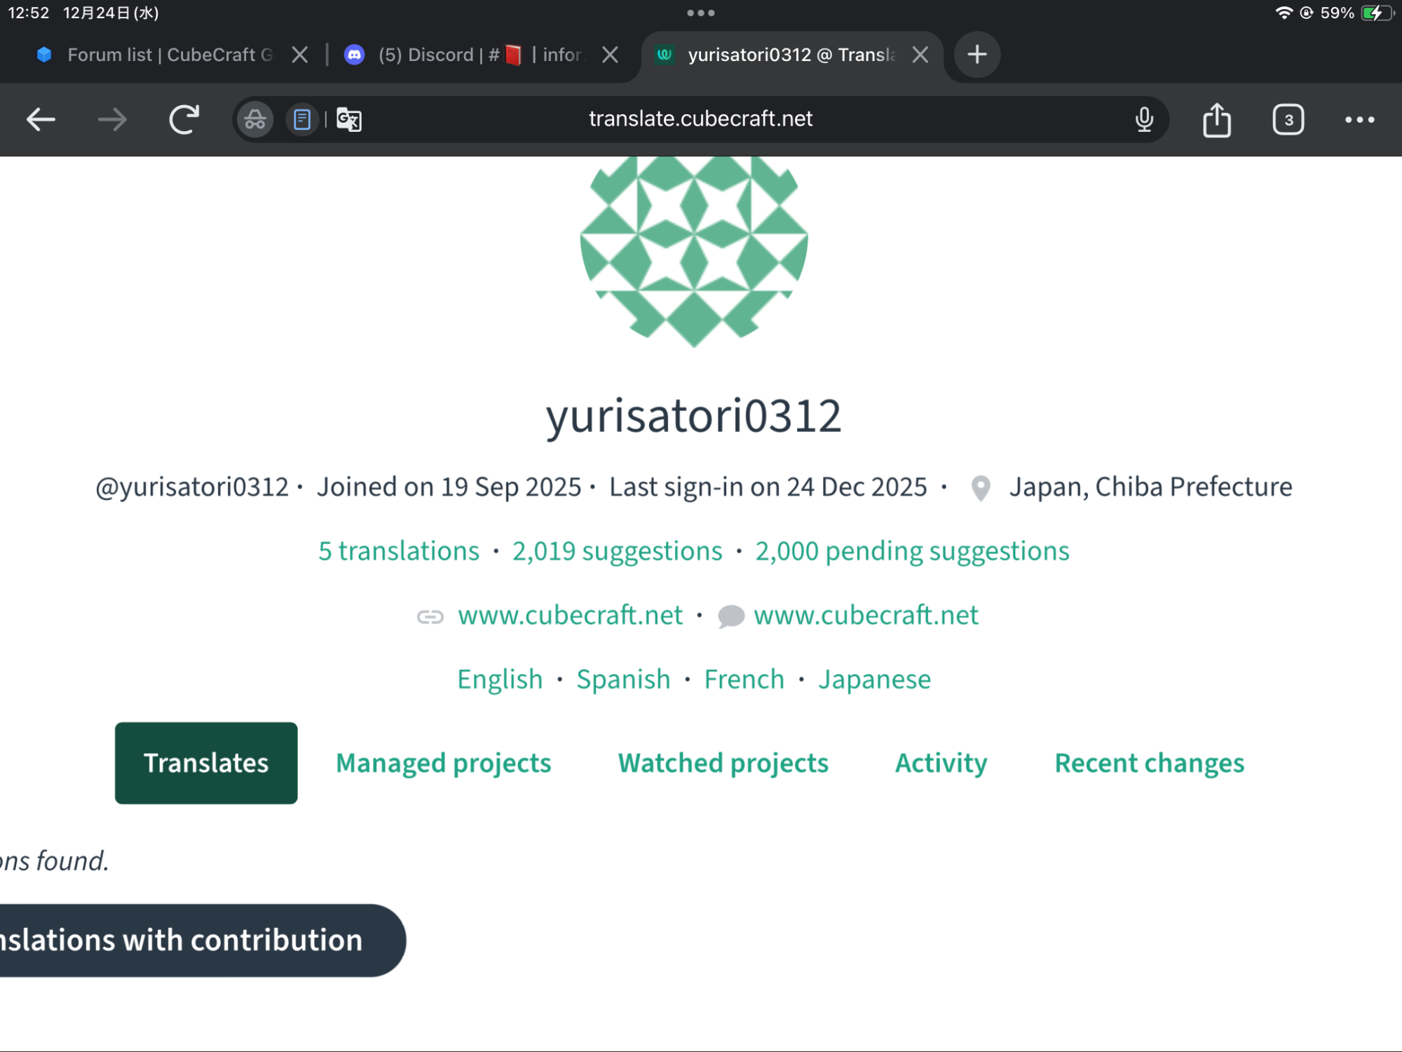
Task: Select the Spanish language link
Action: tap(623, 680)
